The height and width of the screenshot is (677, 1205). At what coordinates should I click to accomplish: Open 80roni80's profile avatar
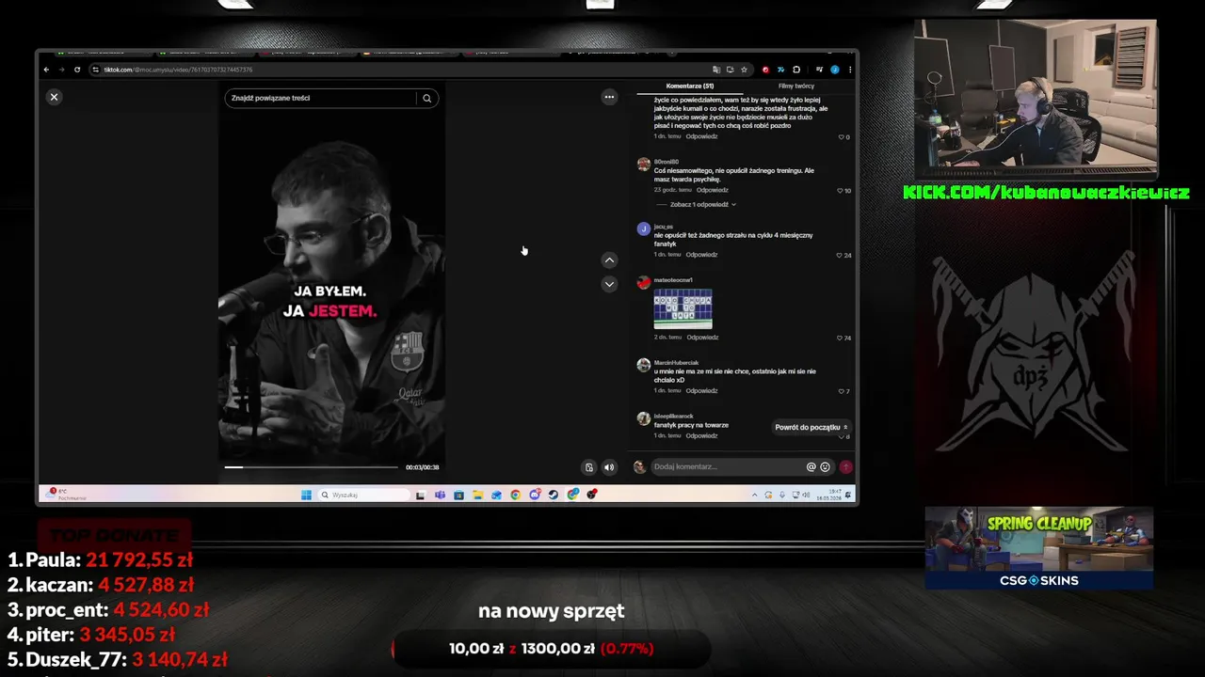[x=643, y=164]
